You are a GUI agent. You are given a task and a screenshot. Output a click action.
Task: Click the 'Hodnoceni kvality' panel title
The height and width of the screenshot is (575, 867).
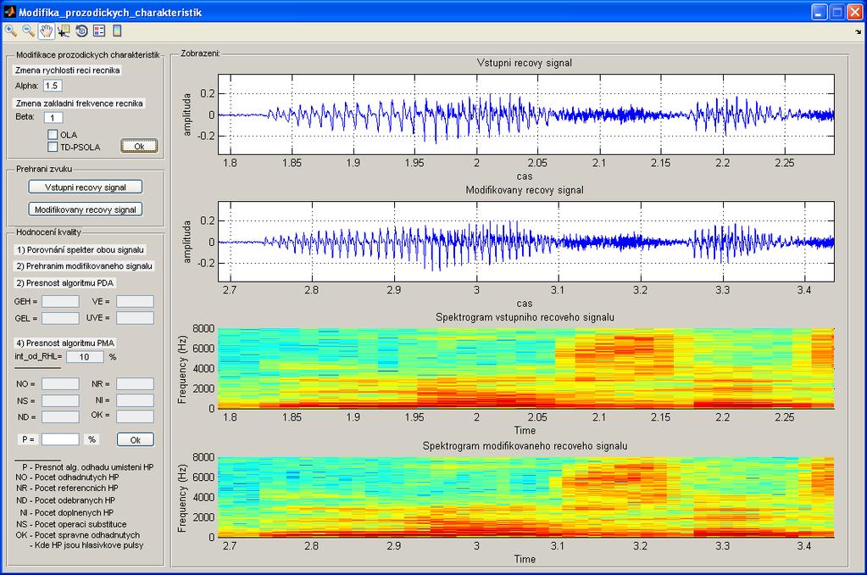click(48, 232)
